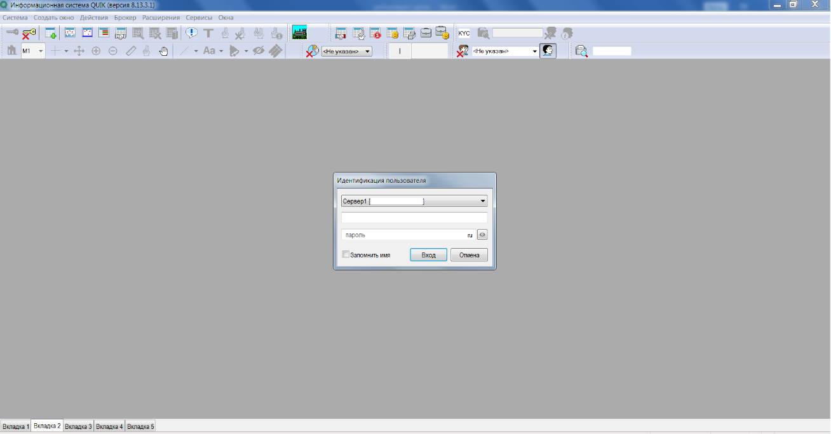Toggle password visibility eye button in dialog
Viewport: 831px width, 434px height.
pos(482,235)
